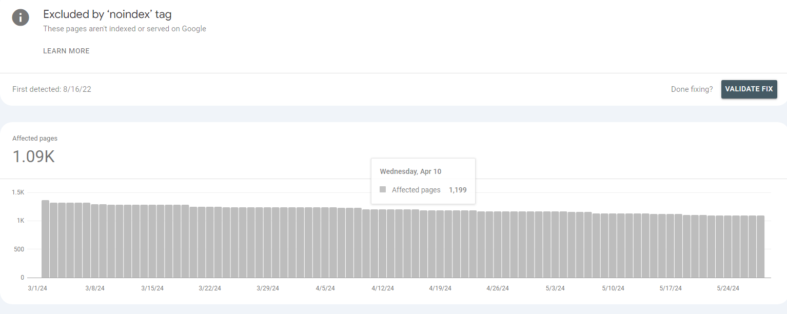
Task: Click the 1.5K y-axis label
Action: (18, 192)
